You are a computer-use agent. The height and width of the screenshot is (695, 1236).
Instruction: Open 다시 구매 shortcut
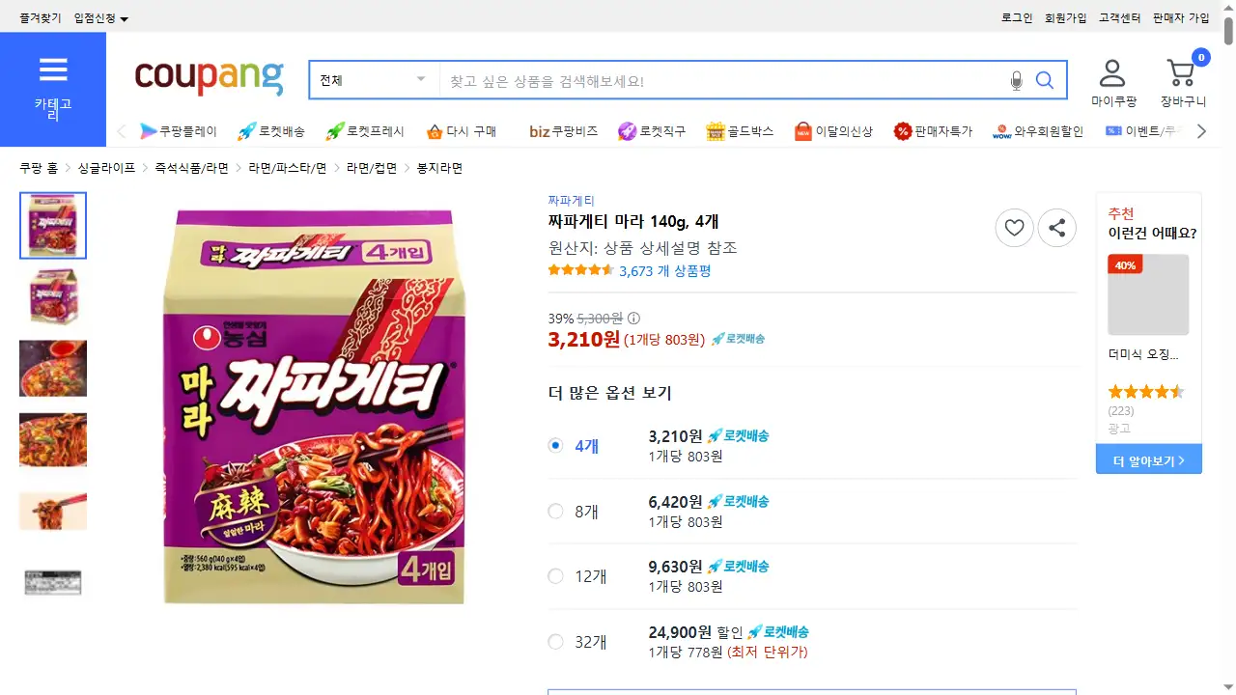(x=462, y=131)
